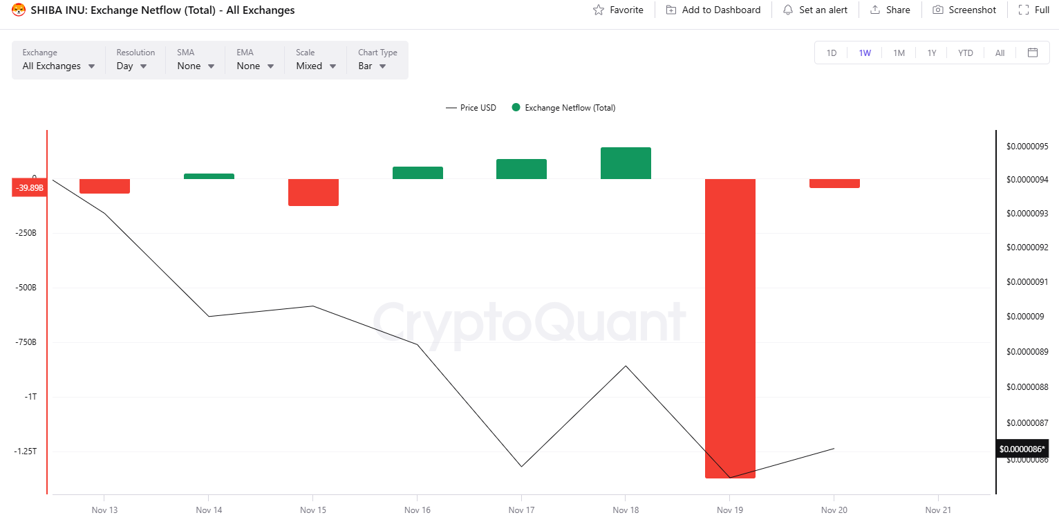1059x522 pixels.
Task: Toggle Exchange Netflow series in legend
Action: [563, 108]
